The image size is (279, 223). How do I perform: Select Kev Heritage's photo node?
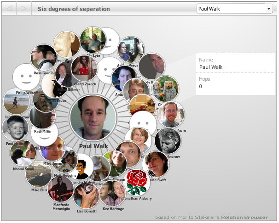point(112,193)
